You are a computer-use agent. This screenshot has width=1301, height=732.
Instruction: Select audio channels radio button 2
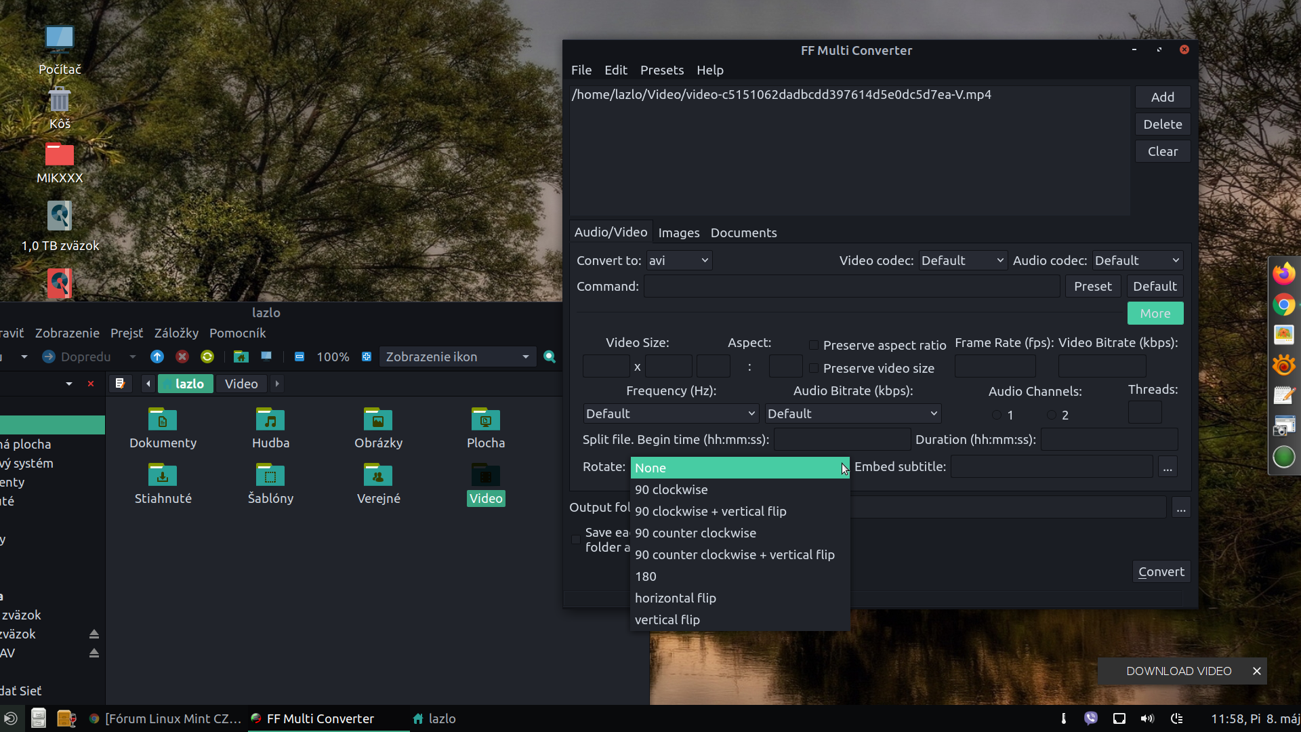tap(1052, 415)
